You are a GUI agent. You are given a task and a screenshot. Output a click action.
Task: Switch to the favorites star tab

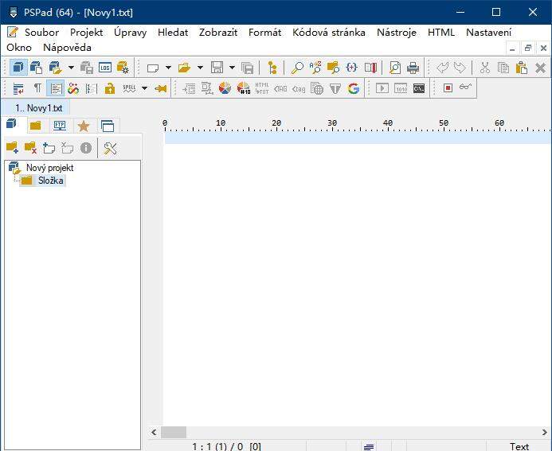pos(84,126)
